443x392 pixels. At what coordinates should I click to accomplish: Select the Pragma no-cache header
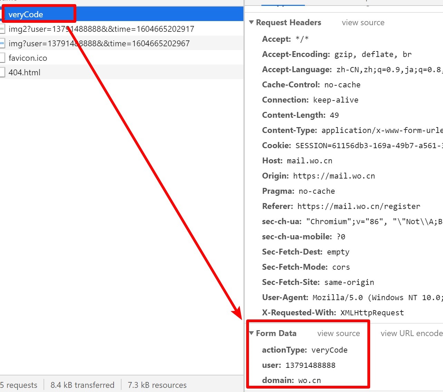tap(298, 191)
